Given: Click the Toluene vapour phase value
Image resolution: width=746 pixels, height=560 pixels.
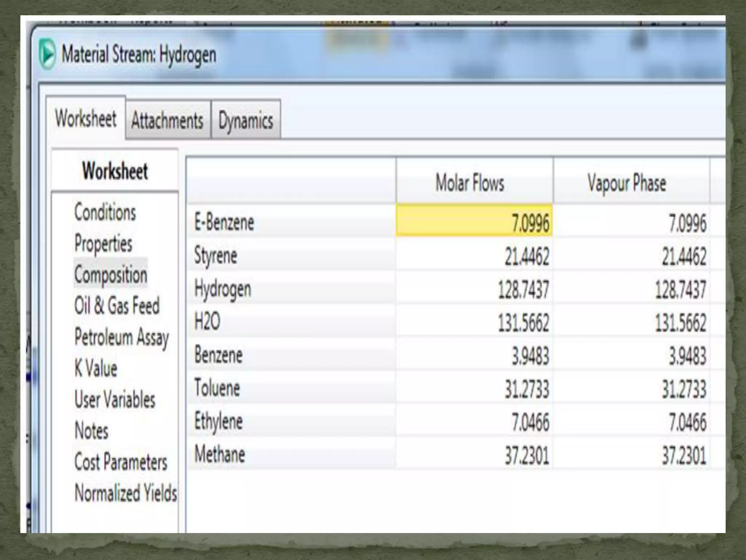Looking at the screenshot, I should tap(683, 389).
